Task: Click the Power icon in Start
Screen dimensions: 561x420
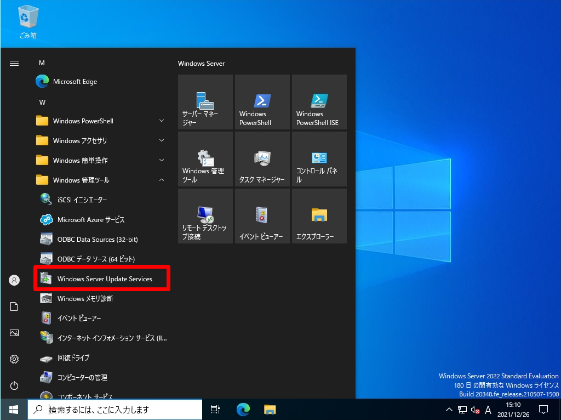Action: (14, 385)
